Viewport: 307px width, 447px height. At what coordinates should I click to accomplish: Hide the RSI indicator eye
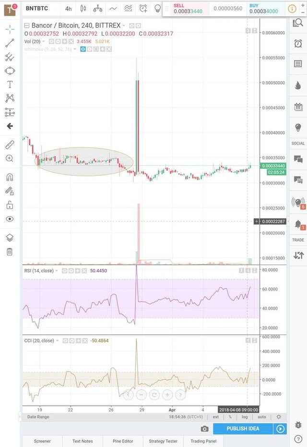click(x=65, y=270)
